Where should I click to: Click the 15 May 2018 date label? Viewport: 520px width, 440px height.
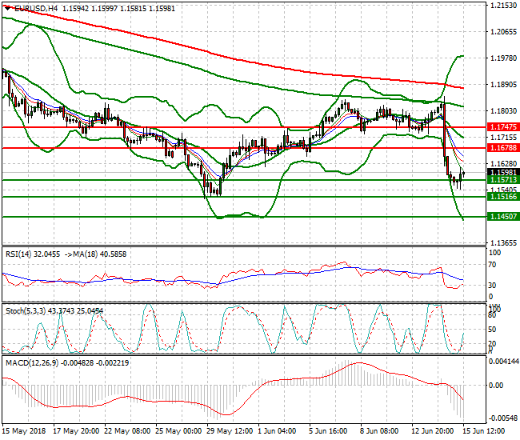coord(23,431)
